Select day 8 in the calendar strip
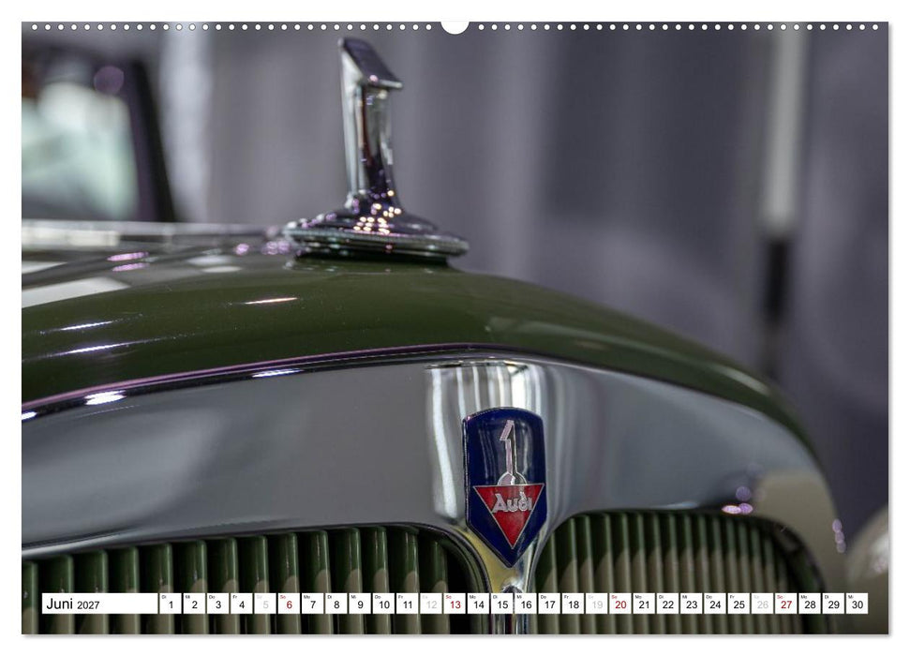This screenshot has width=910, height=656. pyautogui.click(x=336, y=604)
